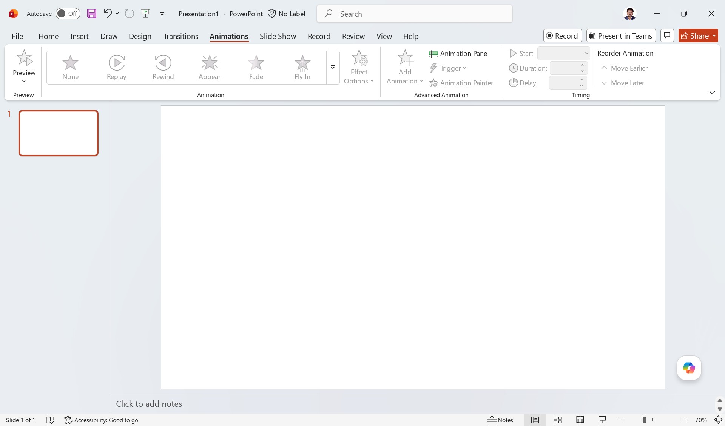Switch to Slide Sorter view icon
Viewport: 725px width, 426px height.
557,420
